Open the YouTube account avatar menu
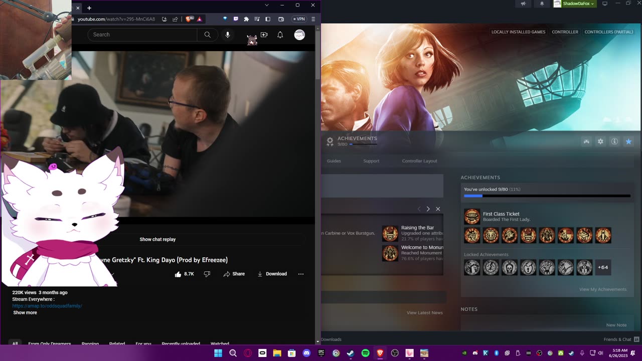642x361 pixels. pyautogui.click(x=299, y=35)
